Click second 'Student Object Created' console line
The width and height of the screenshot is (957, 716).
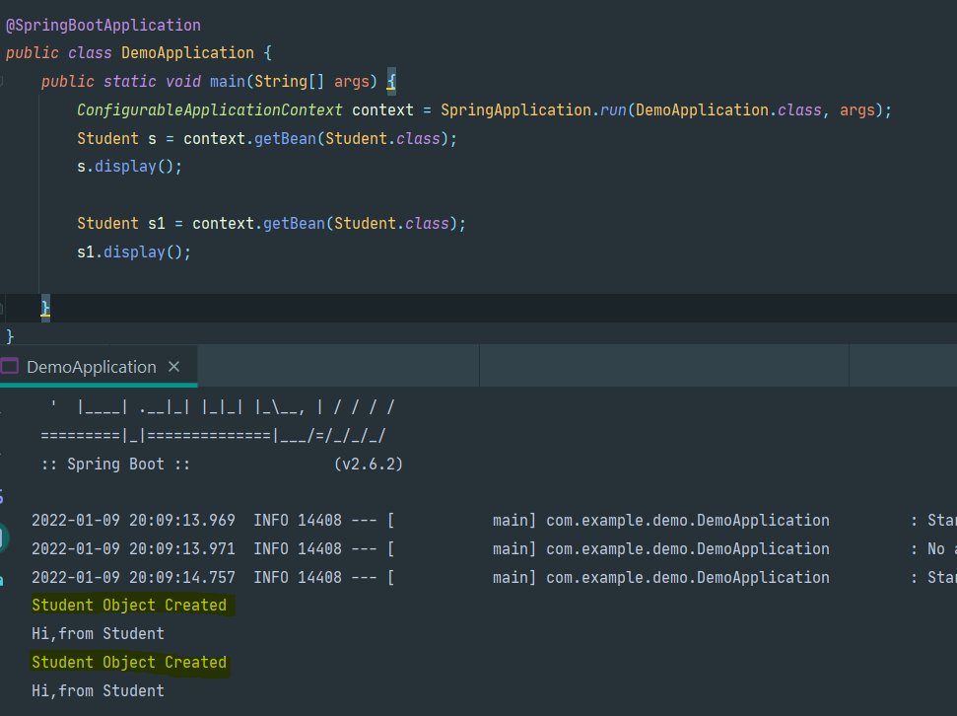[x=129, y=663]
